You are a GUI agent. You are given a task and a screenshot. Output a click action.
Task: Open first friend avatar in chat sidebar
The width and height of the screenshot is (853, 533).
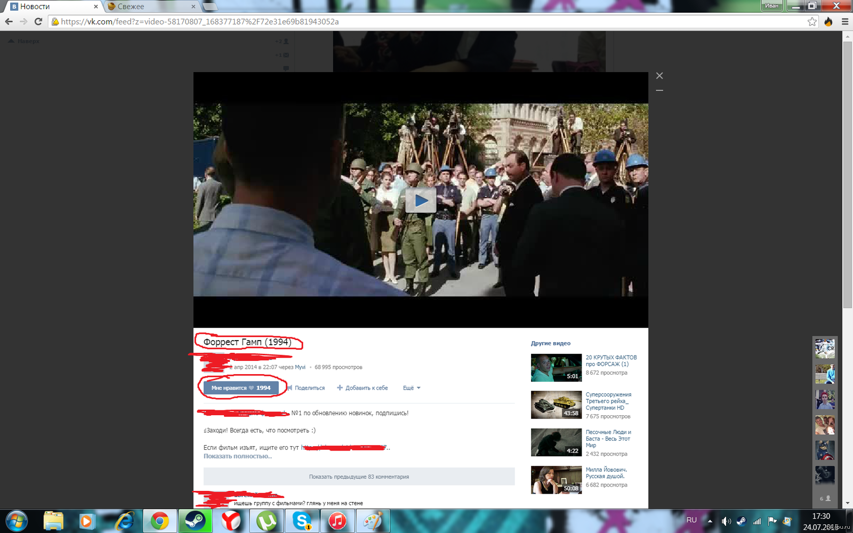825,349
